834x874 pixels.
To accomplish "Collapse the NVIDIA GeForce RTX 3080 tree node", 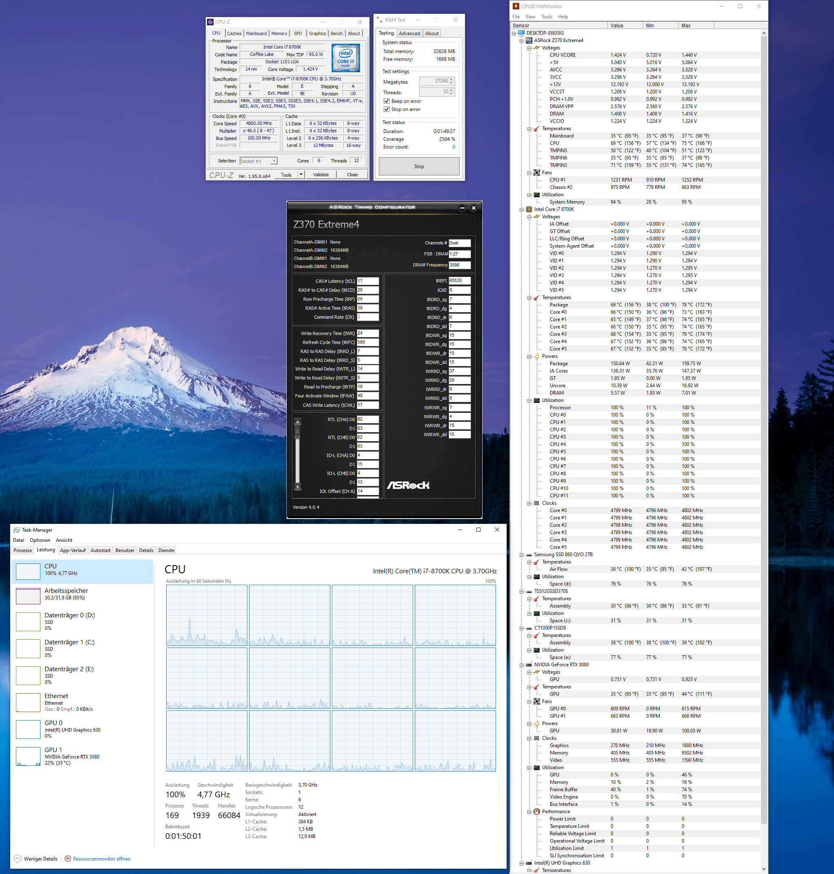I will point(521,665).
